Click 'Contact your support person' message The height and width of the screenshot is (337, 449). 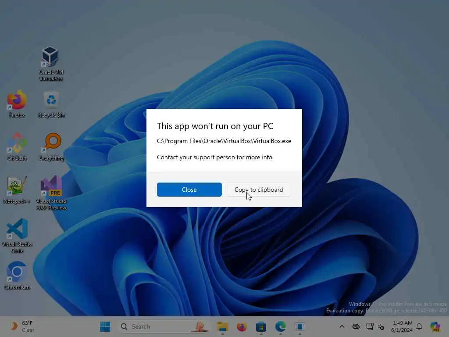(215, 158)
